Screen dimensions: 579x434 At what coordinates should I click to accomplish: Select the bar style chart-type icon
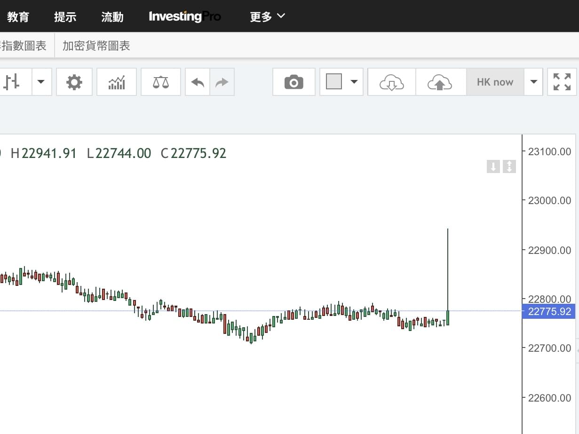(x=13, y=82)
